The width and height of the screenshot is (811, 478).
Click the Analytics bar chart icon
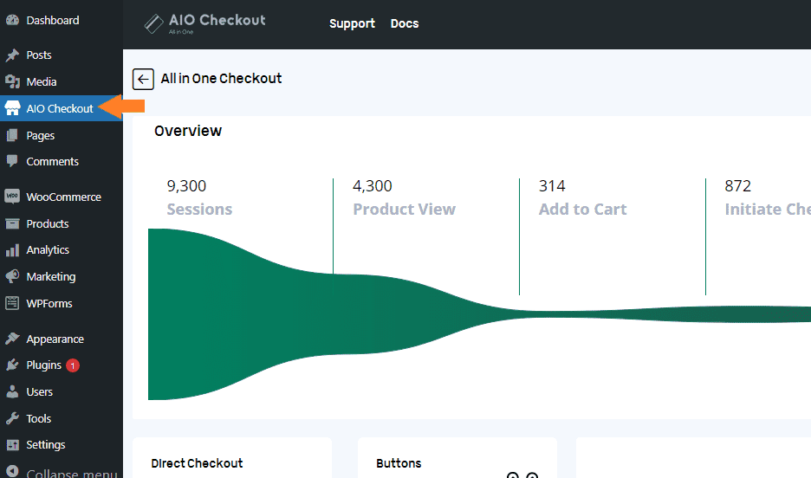12,250
